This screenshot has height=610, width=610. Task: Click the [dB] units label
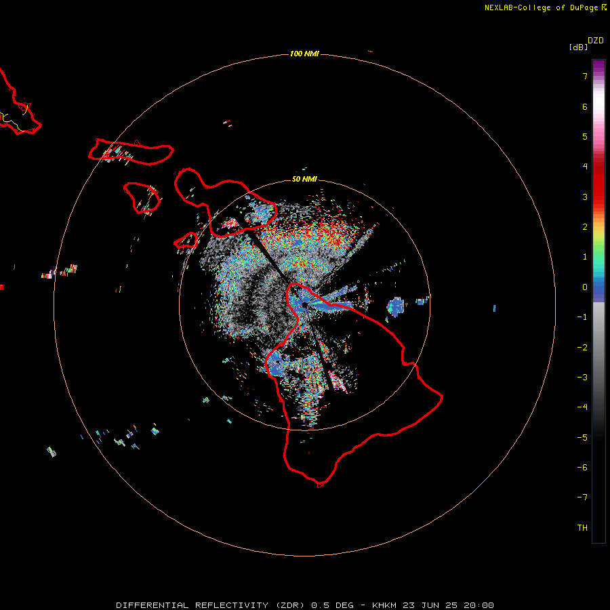pyautogui.click(x=578, y=47)
